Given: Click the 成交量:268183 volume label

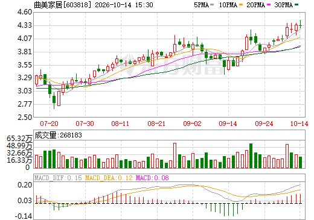Looking at the screenshot, I should [x=59, y=135].
